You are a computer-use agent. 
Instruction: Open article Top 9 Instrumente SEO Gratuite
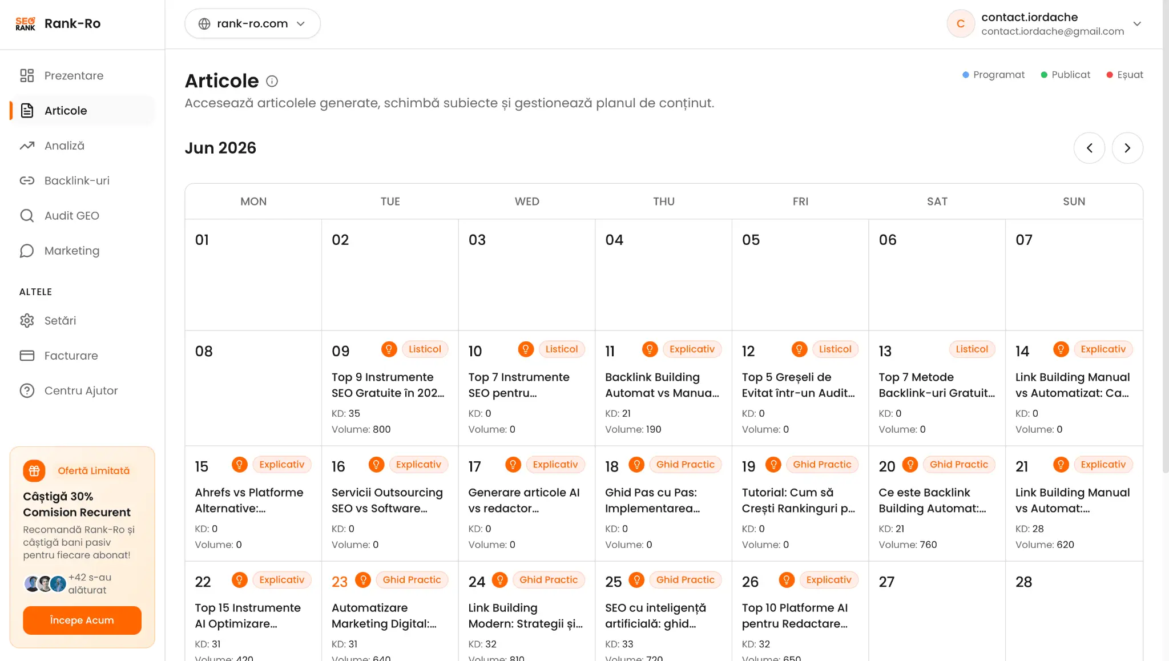pyautogui.click(x=388, y=385)
